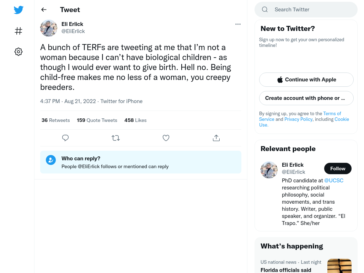Open the tweet's three-dot more menu
This screenshot has height=273, width=364.
coord(238,24)
